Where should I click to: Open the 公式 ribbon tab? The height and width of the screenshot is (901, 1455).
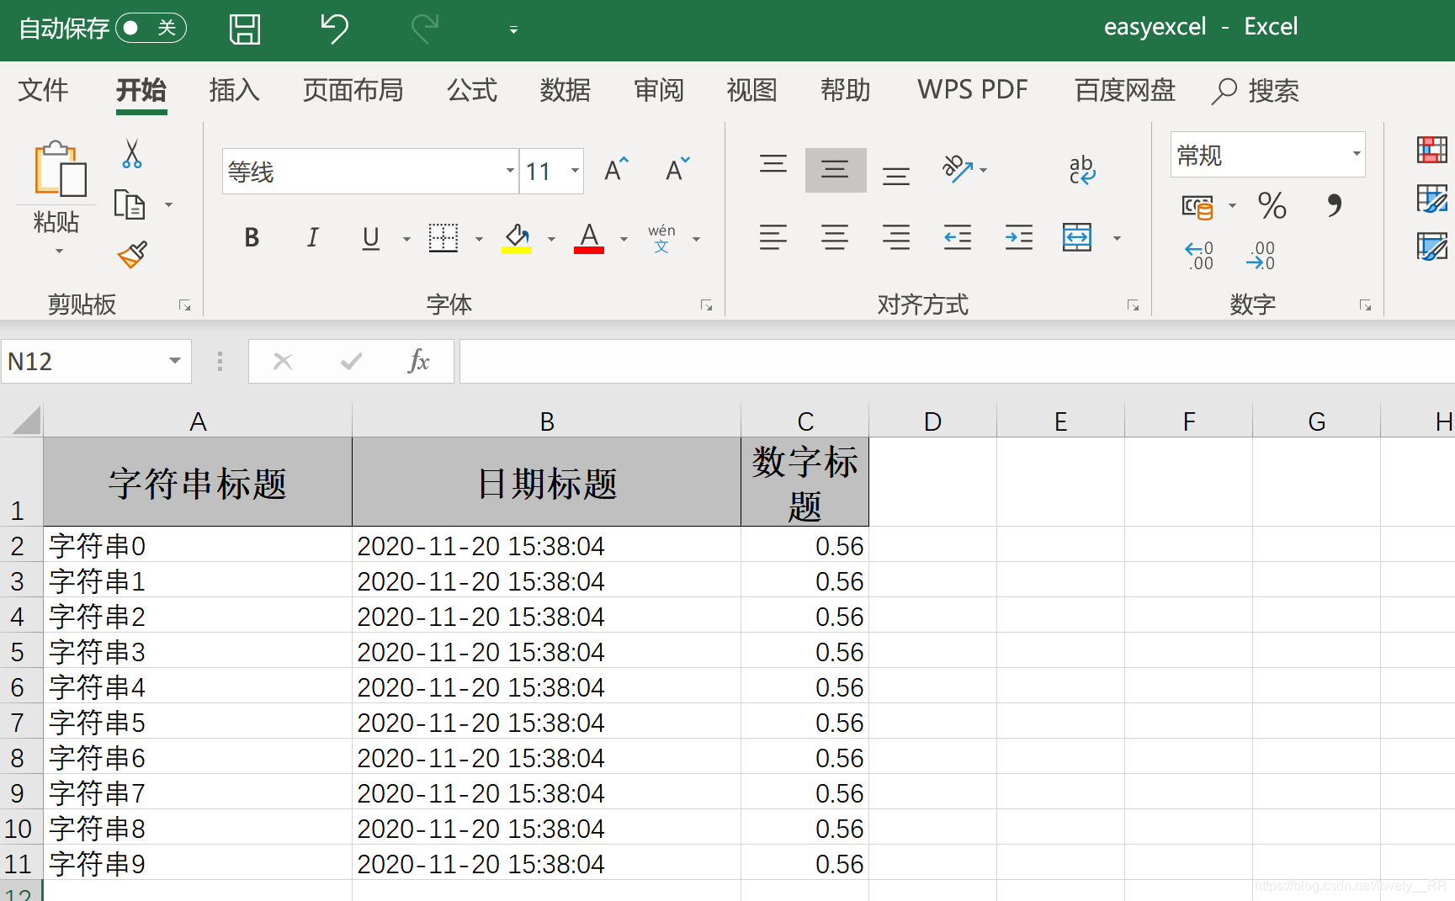[x=472, y=90]
